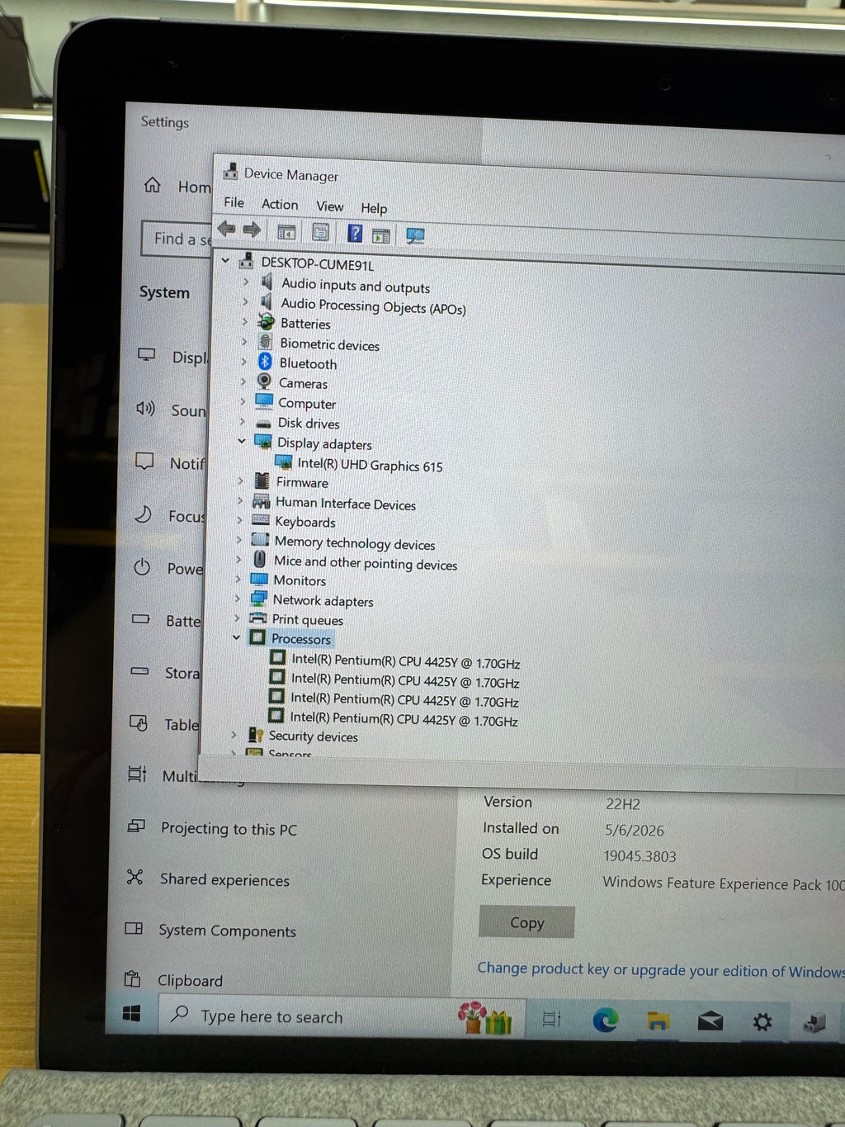Click the Keyboards category icon
845x1127 pixels.
pos(261,520)
